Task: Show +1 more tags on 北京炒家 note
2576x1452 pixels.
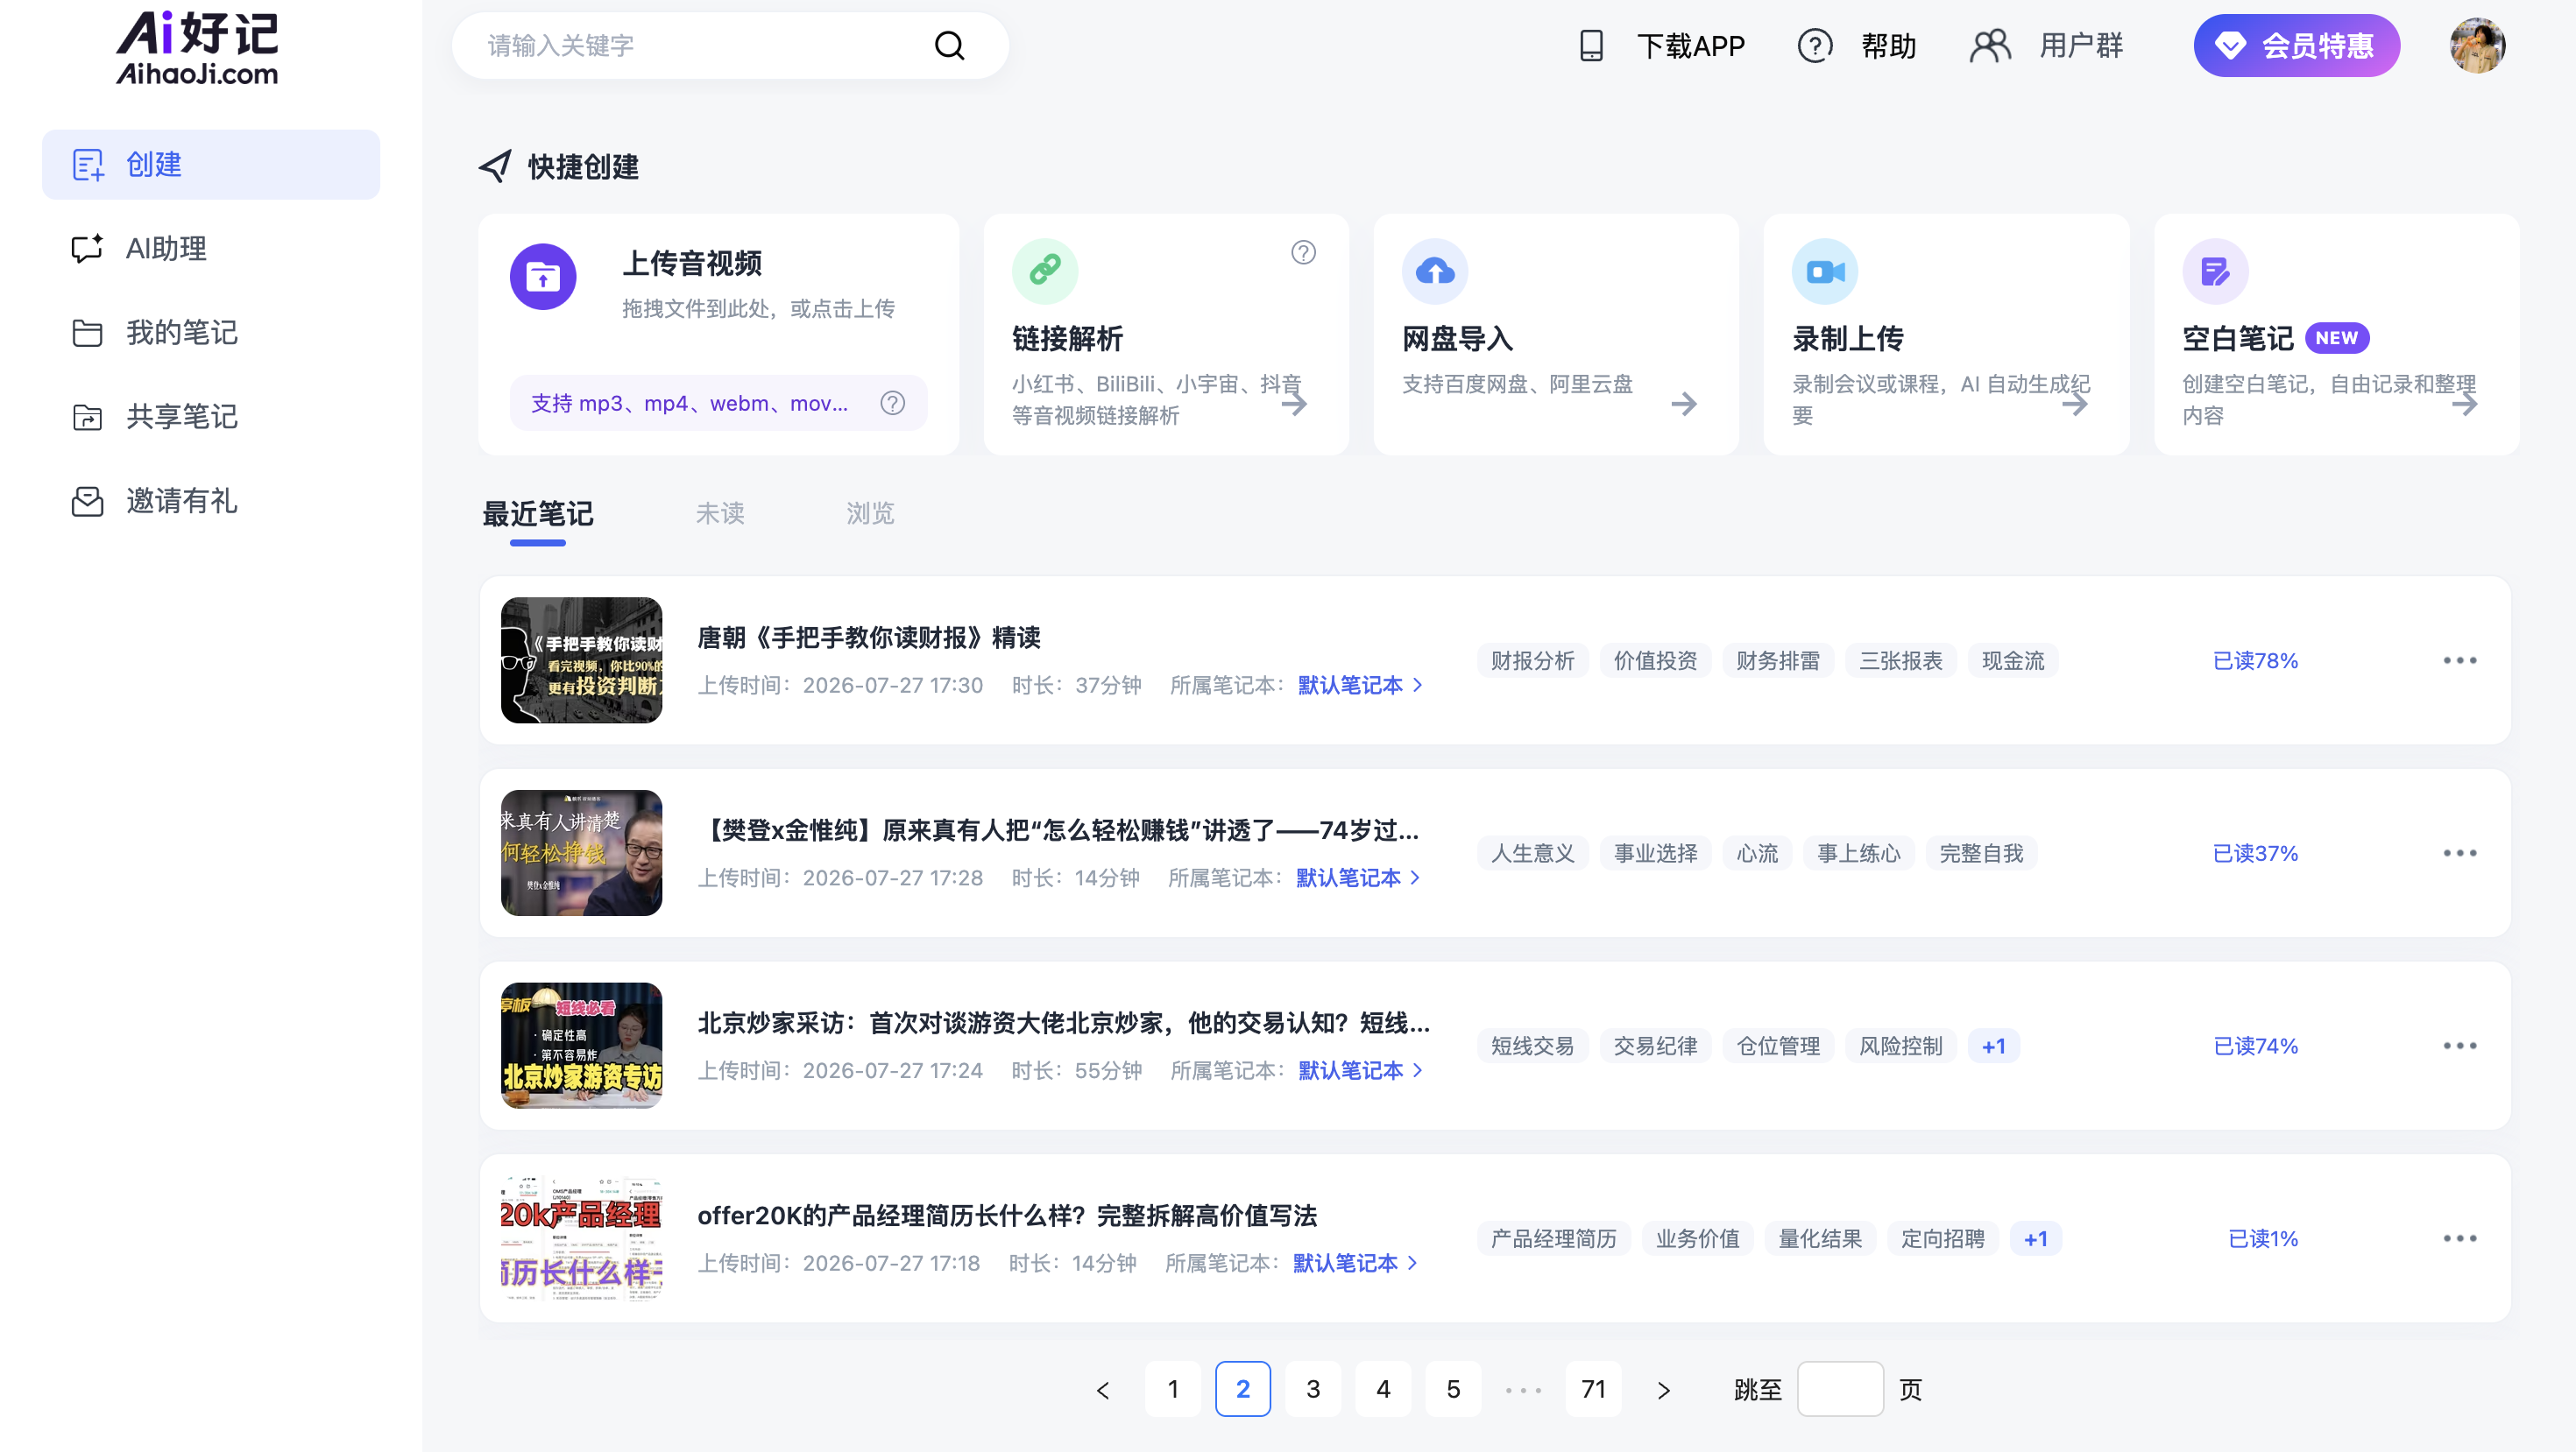Action: pos(1993,1047)
